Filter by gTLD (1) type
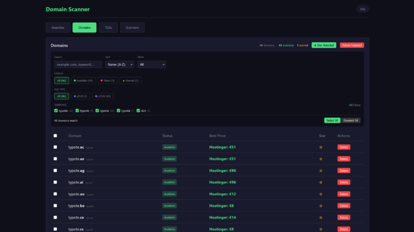Screen dimensions: 414x232 click(80, 96)
